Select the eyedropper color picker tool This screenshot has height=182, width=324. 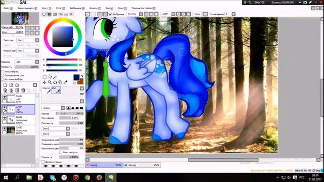click(x=65, y=82)
